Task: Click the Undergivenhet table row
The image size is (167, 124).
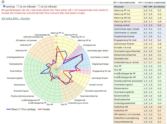Action: 139,25
